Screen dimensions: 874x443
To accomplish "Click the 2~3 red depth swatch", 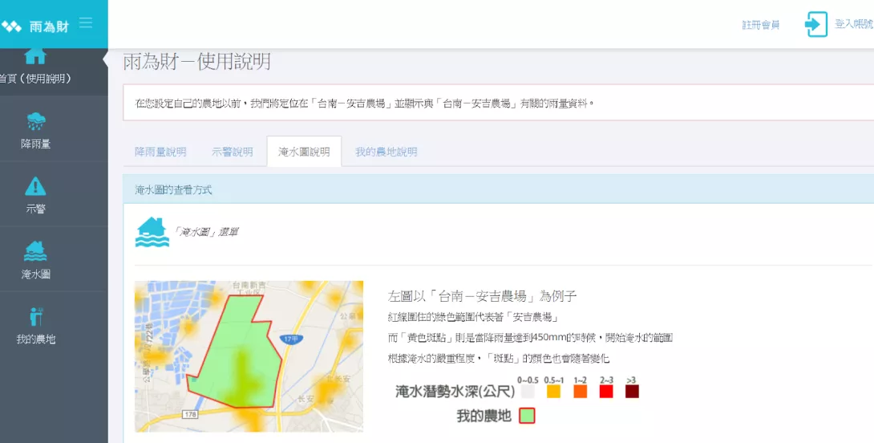I will coord(606,391).
